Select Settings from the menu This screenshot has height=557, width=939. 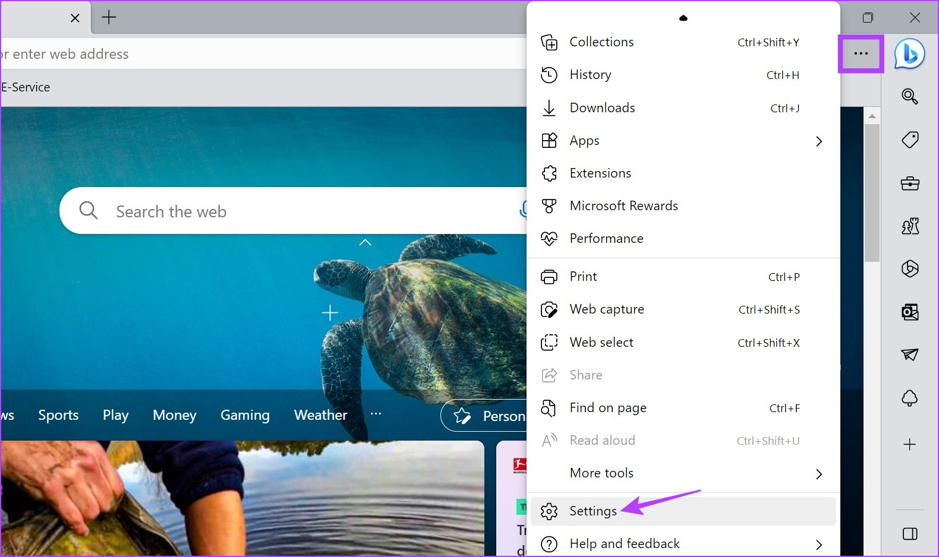pyautogui.click(x=593, y=511)
